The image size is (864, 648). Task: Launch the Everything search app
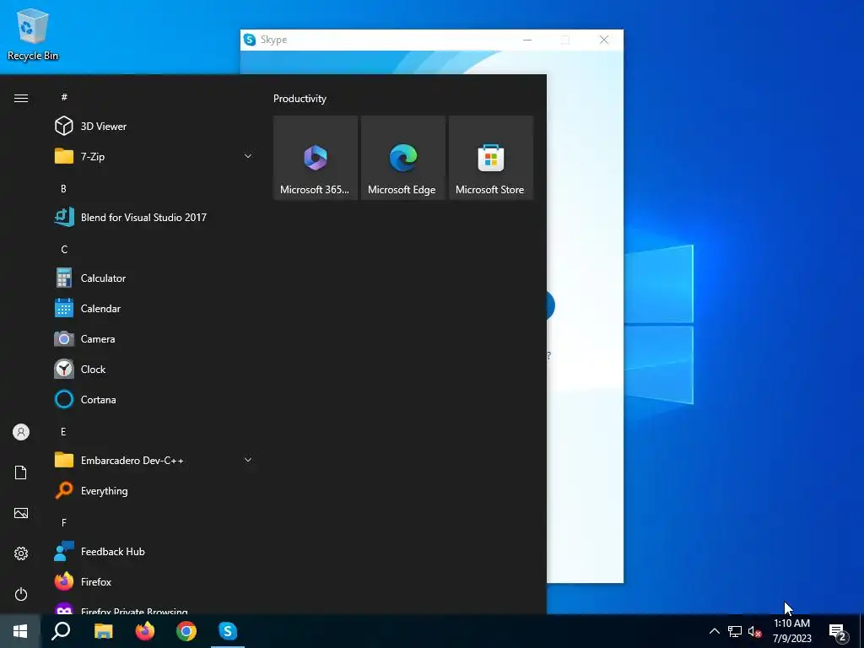154,490
